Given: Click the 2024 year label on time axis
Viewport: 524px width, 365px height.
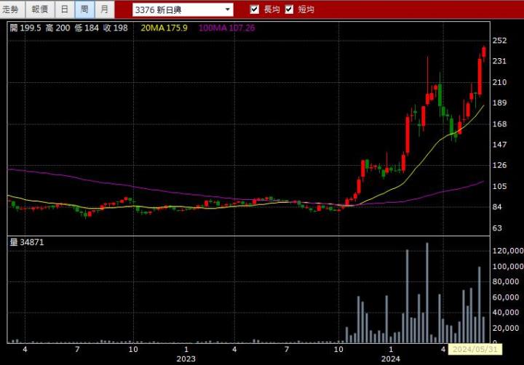Looking at the screenshot, I should pyautogui.click(x=391, y=358).
